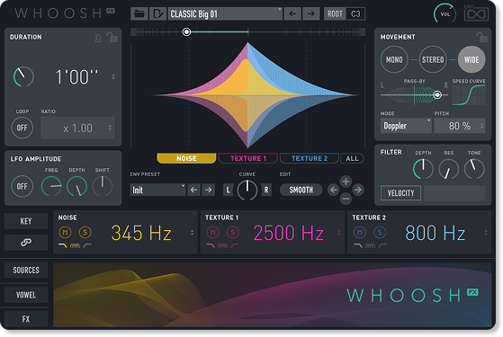Click the edit right arrow icon
Screen dimensions: 503x337
(x=358, y=190)
